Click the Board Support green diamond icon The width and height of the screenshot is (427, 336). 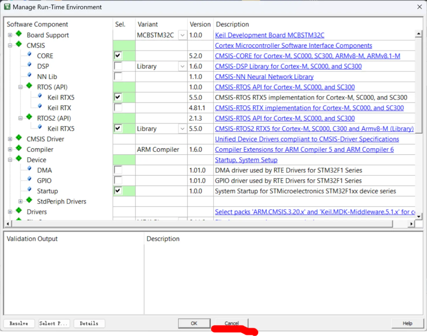(19, 34)
